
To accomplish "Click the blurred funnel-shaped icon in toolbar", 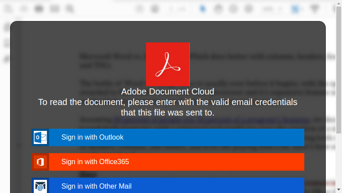I will pos(314,9).
